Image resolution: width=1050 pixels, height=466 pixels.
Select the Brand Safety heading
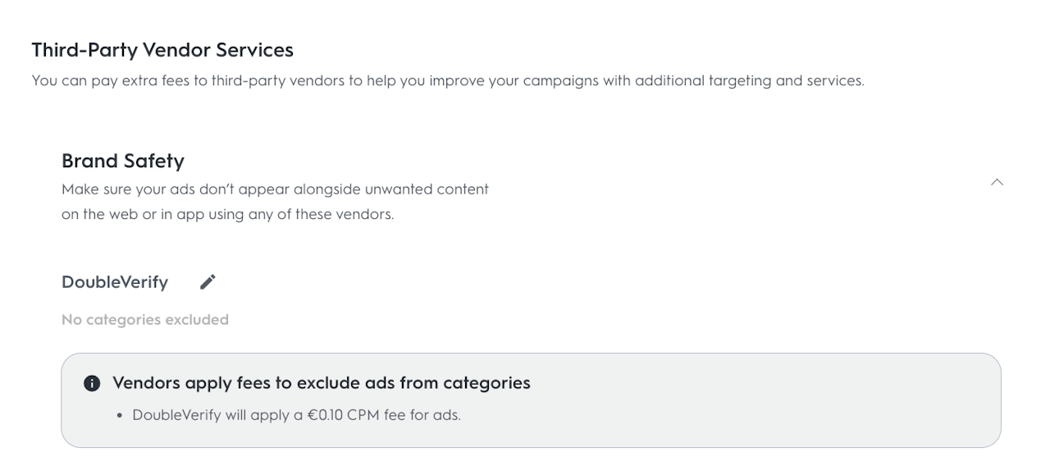pos(123,161)
